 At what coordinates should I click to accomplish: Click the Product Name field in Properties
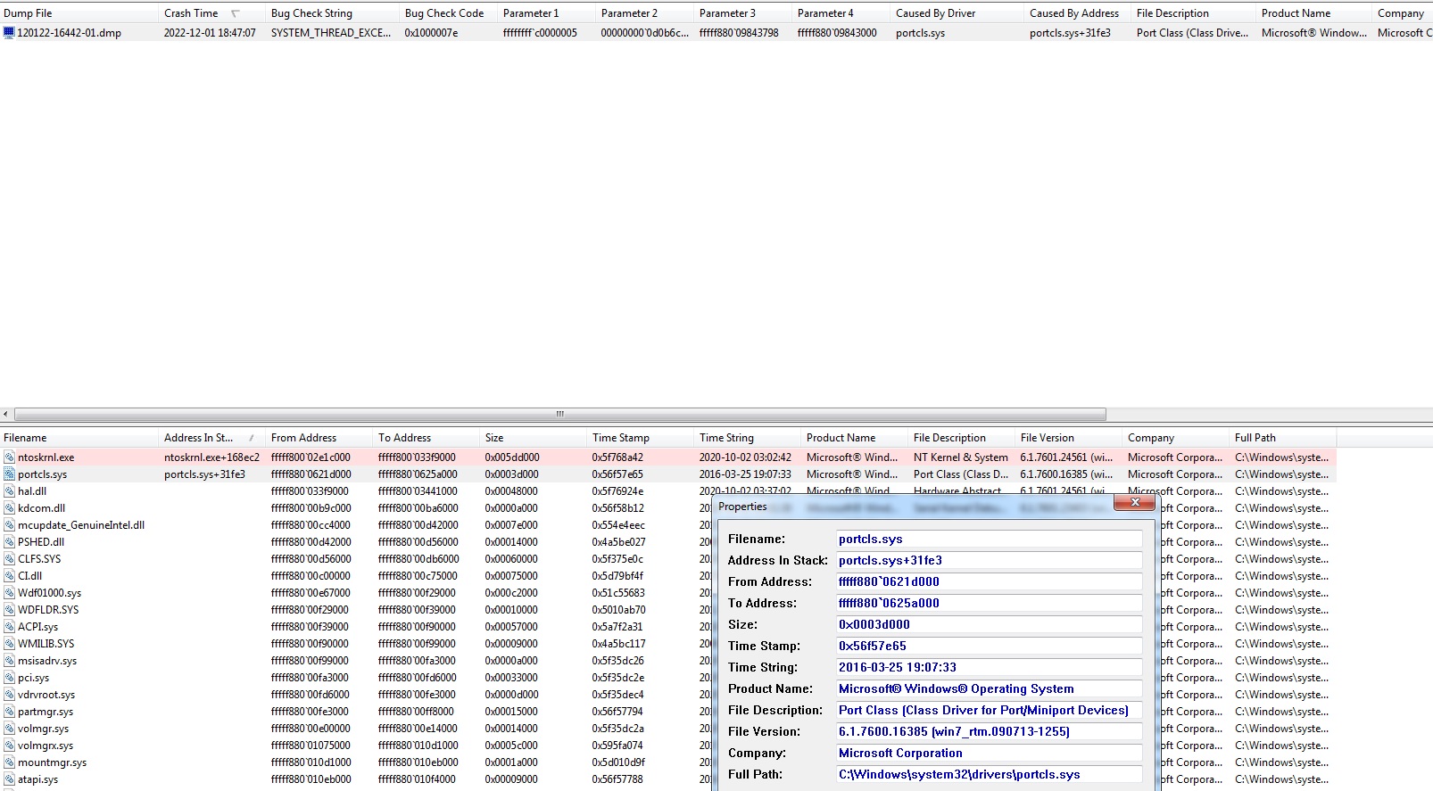point(990,689)
